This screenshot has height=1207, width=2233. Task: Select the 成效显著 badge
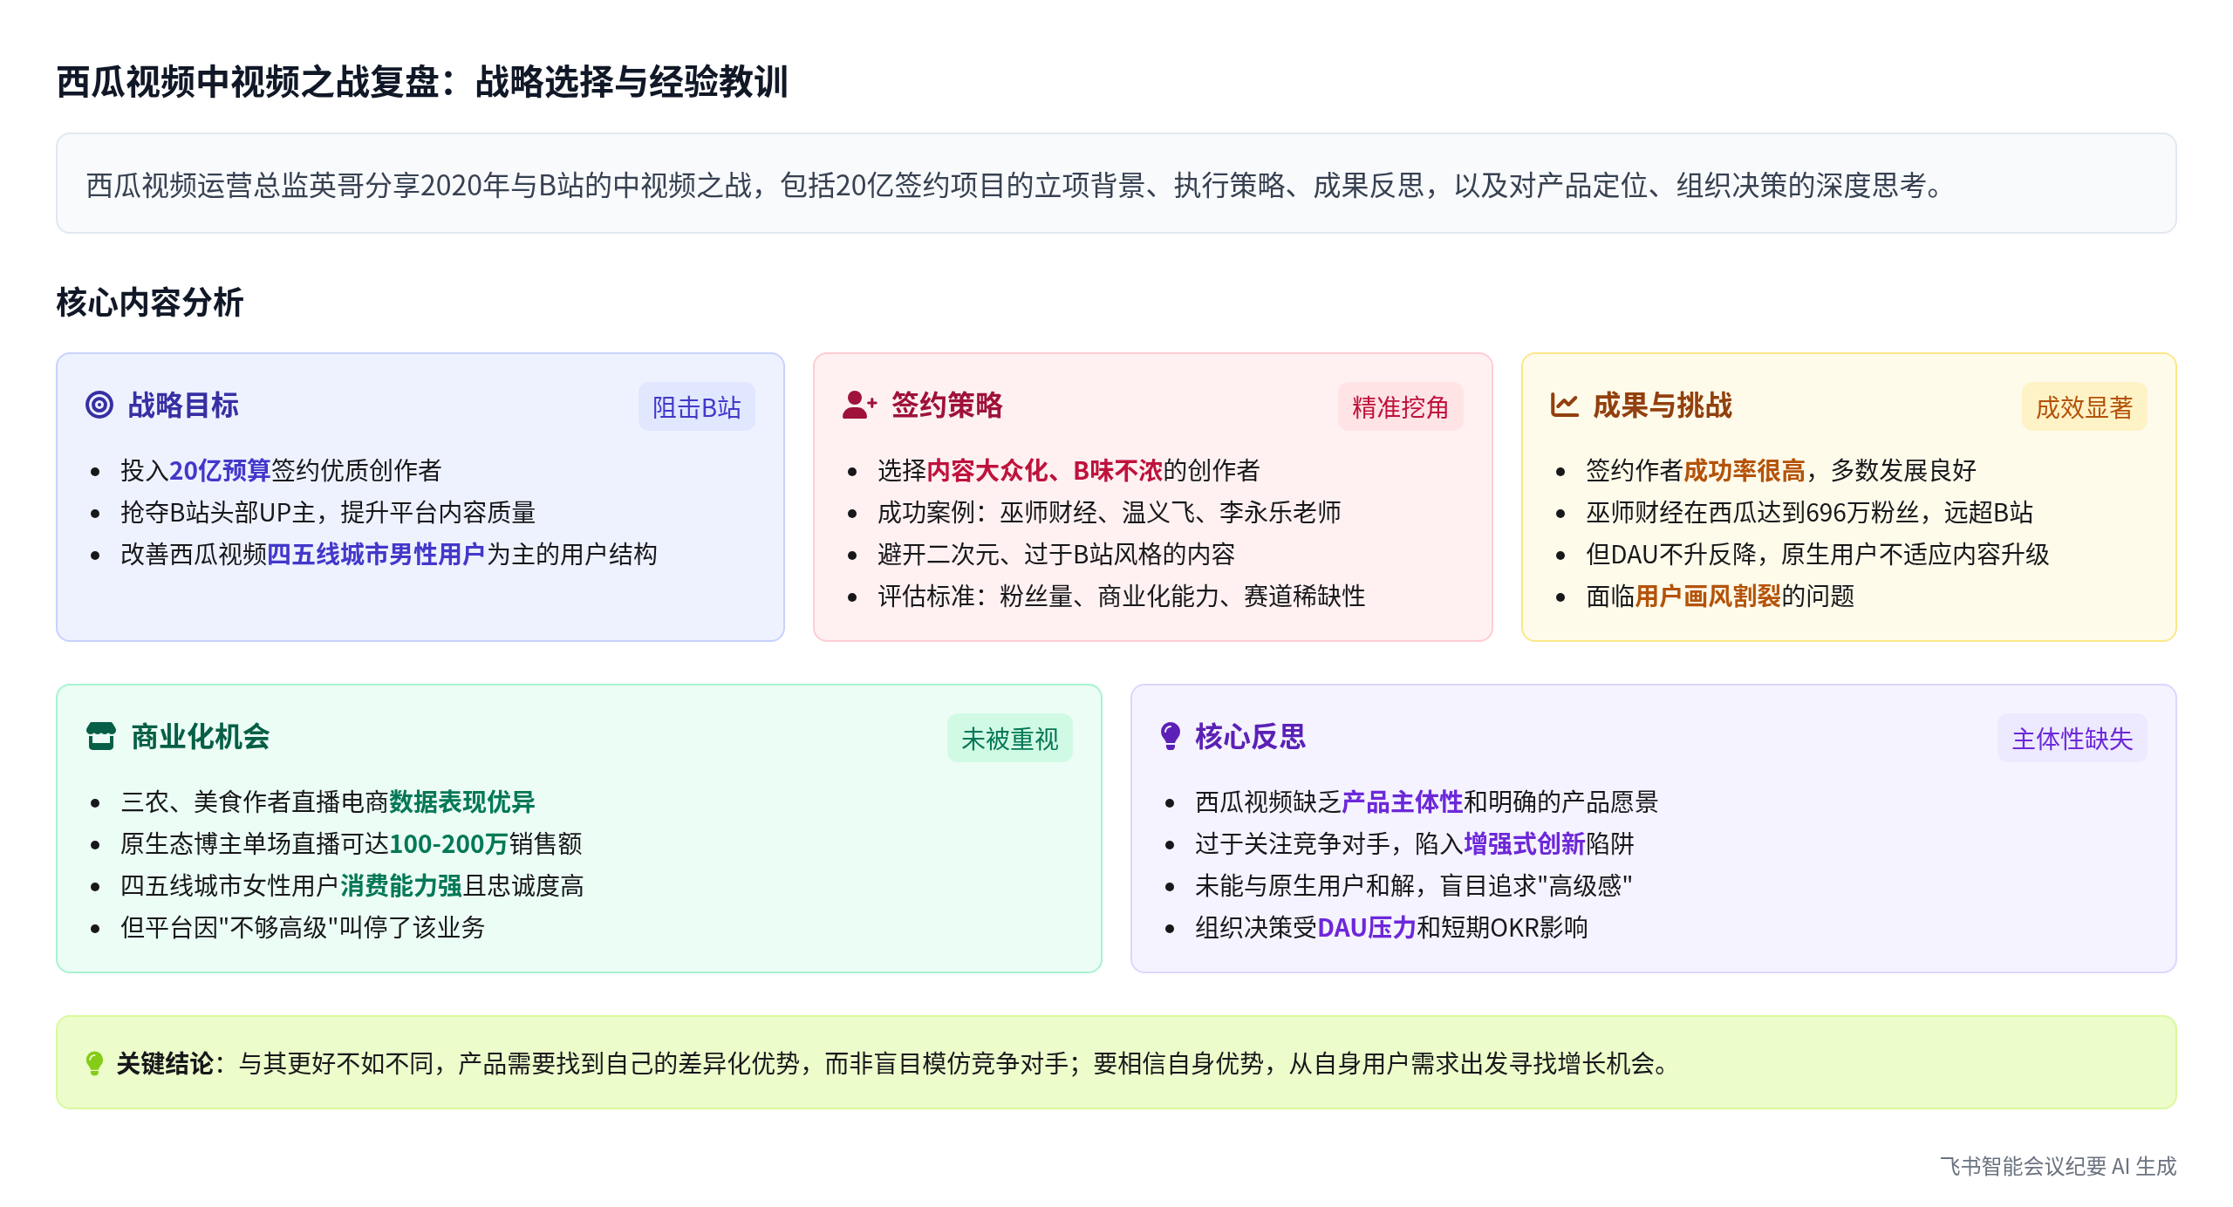[2084, 407]
